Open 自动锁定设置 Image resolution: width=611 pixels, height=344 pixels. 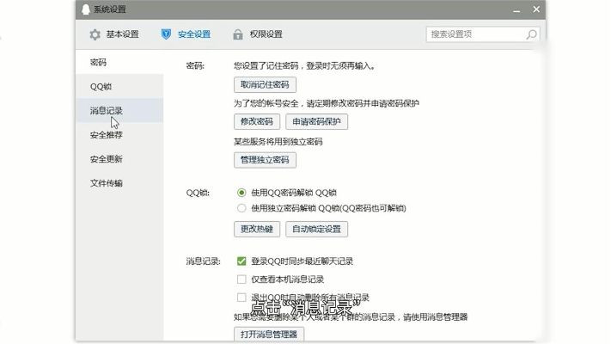(x=316, y=229)
